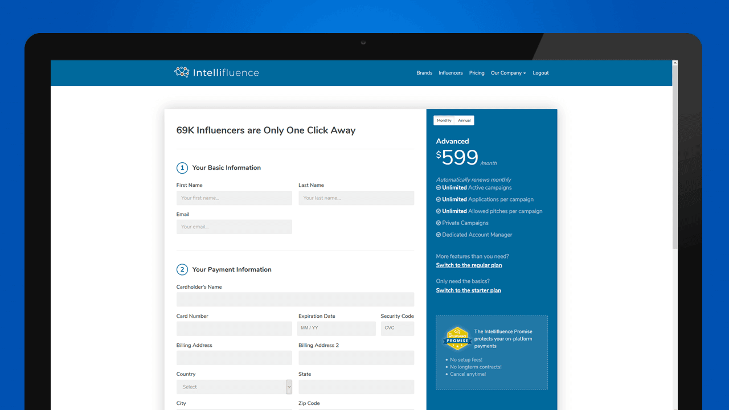Focus the State input field

tap(357, 387)
